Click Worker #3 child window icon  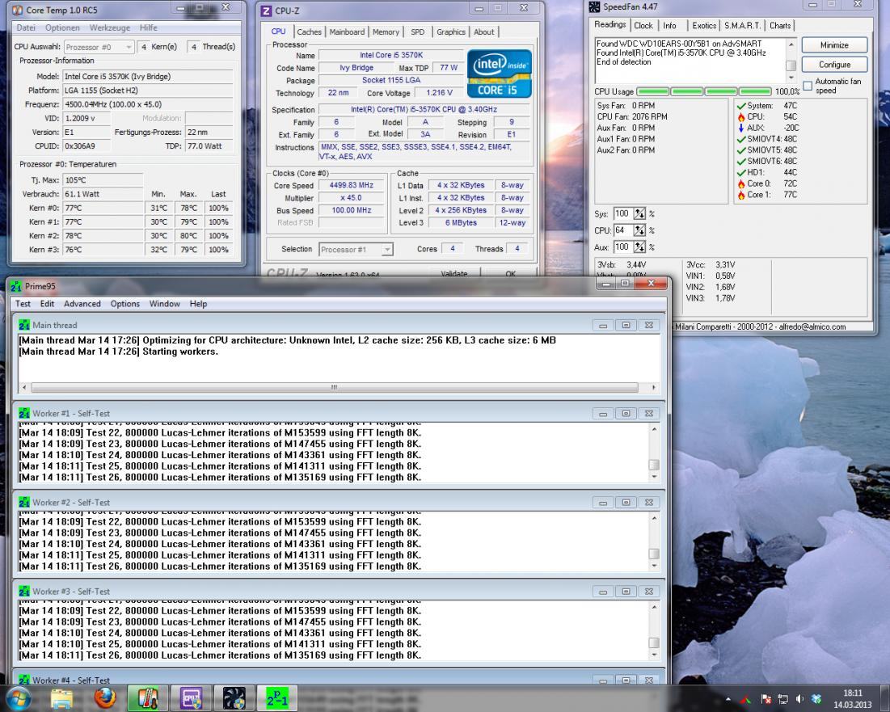23,592
